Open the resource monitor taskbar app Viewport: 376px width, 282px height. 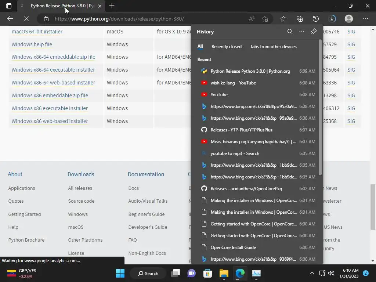coord(256,273)
